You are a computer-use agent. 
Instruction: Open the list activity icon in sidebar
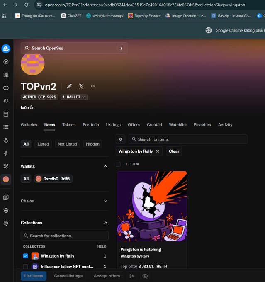click(6, 127)
